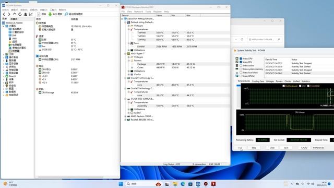Toggle the CPU graph legend checkbox
Image resolution: width=334 pixels, height=188 pixels.
300,86
